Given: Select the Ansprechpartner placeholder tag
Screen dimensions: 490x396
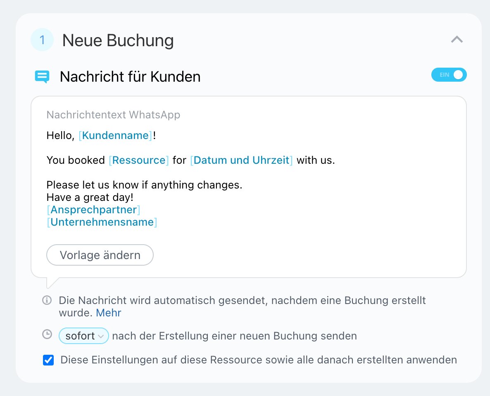Looking at the screenshot, I should [93, 210].
